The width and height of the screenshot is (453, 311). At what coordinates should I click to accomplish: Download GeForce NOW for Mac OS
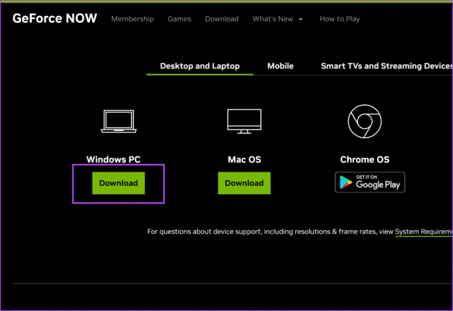(x=244, y=183)
